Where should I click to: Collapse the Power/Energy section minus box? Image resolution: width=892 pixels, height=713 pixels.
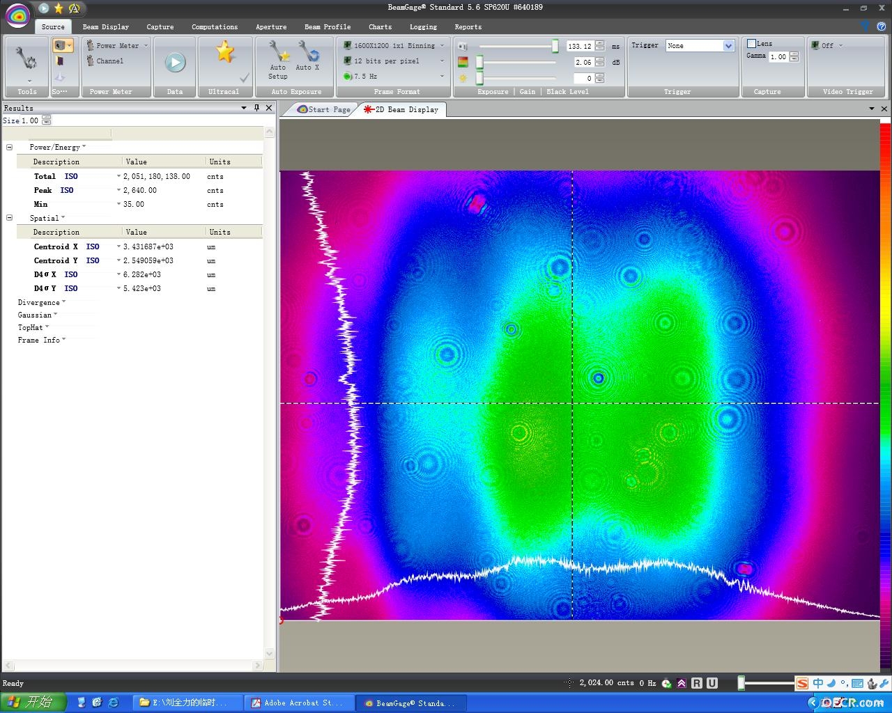(x=9, y=147)
